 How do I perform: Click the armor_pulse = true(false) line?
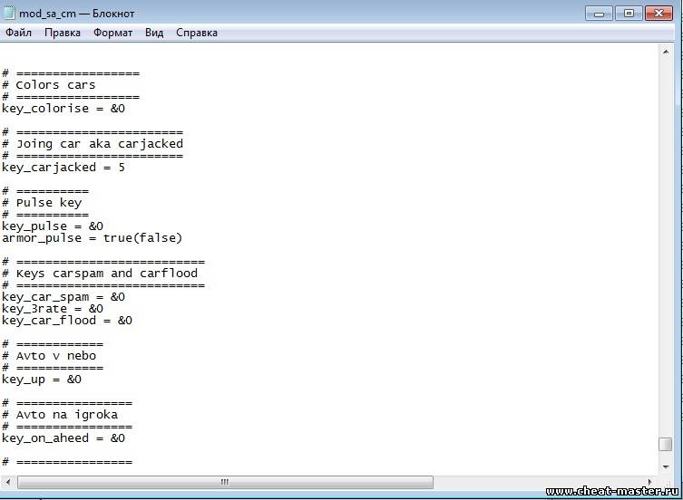tap(92, 238)
